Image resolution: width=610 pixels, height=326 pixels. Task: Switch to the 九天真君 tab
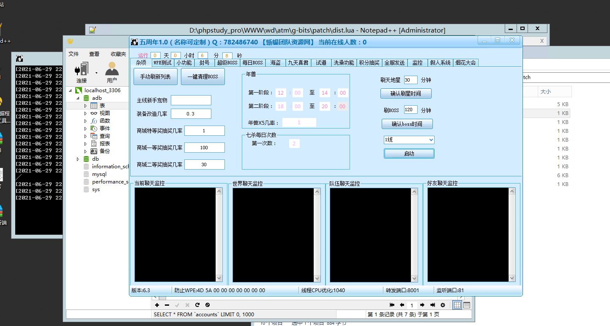point(298,63)
